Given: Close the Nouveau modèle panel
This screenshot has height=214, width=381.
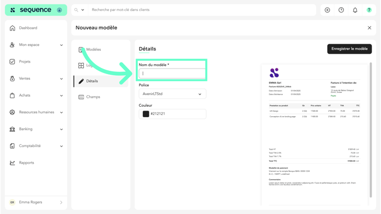Looking at the screenshot, I should (x=369, y=28).
